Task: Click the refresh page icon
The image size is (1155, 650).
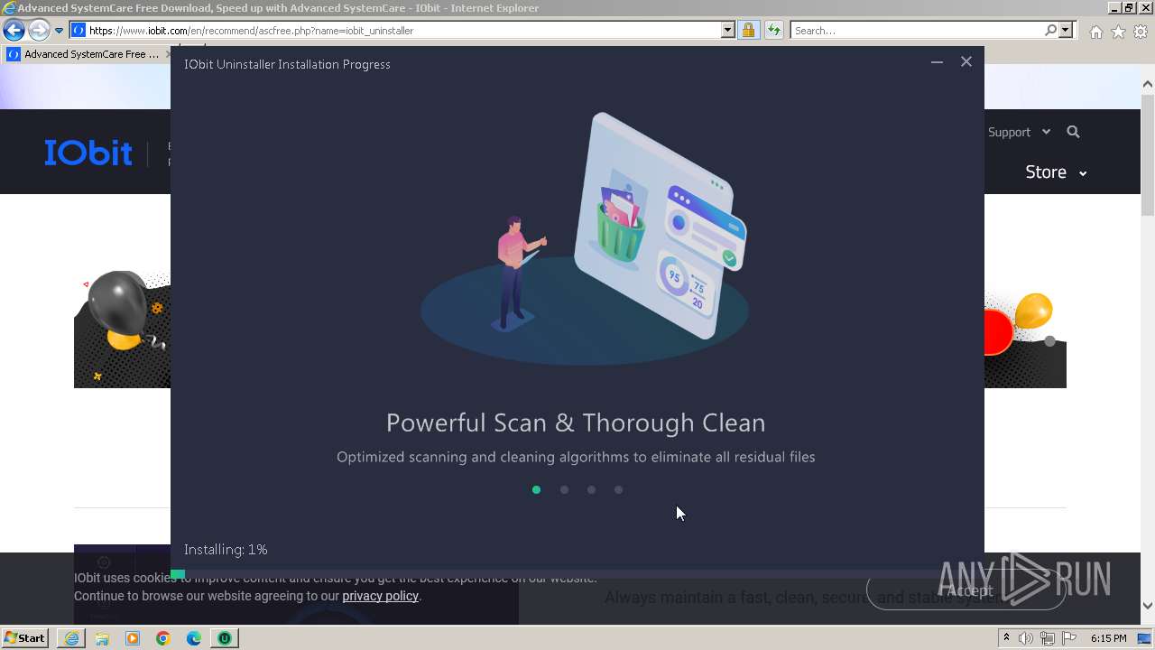Action: point(773,31)
